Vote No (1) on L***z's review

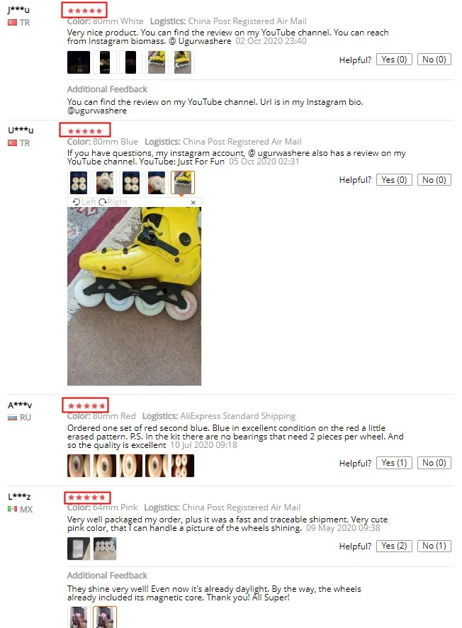tap(434, 546)
